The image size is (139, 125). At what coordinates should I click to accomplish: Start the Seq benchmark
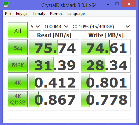coord(18,47)
